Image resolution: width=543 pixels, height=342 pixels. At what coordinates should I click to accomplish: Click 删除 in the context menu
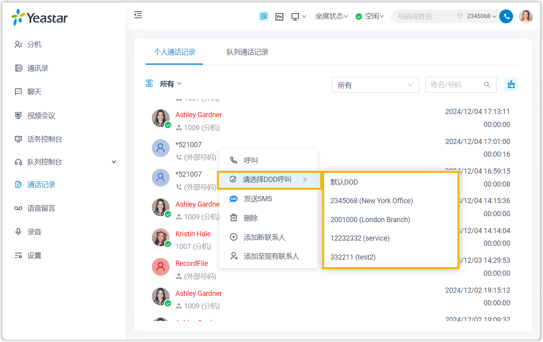click(251, 218)
